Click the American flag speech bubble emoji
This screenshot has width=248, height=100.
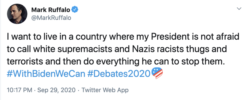pos(157,73)
